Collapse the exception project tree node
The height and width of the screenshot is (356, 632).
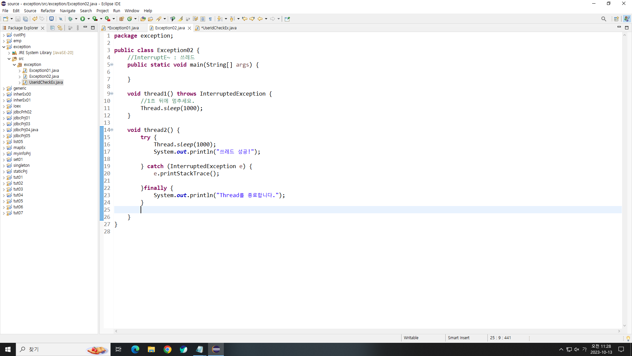pyautogui.click(x=4, y=47)
